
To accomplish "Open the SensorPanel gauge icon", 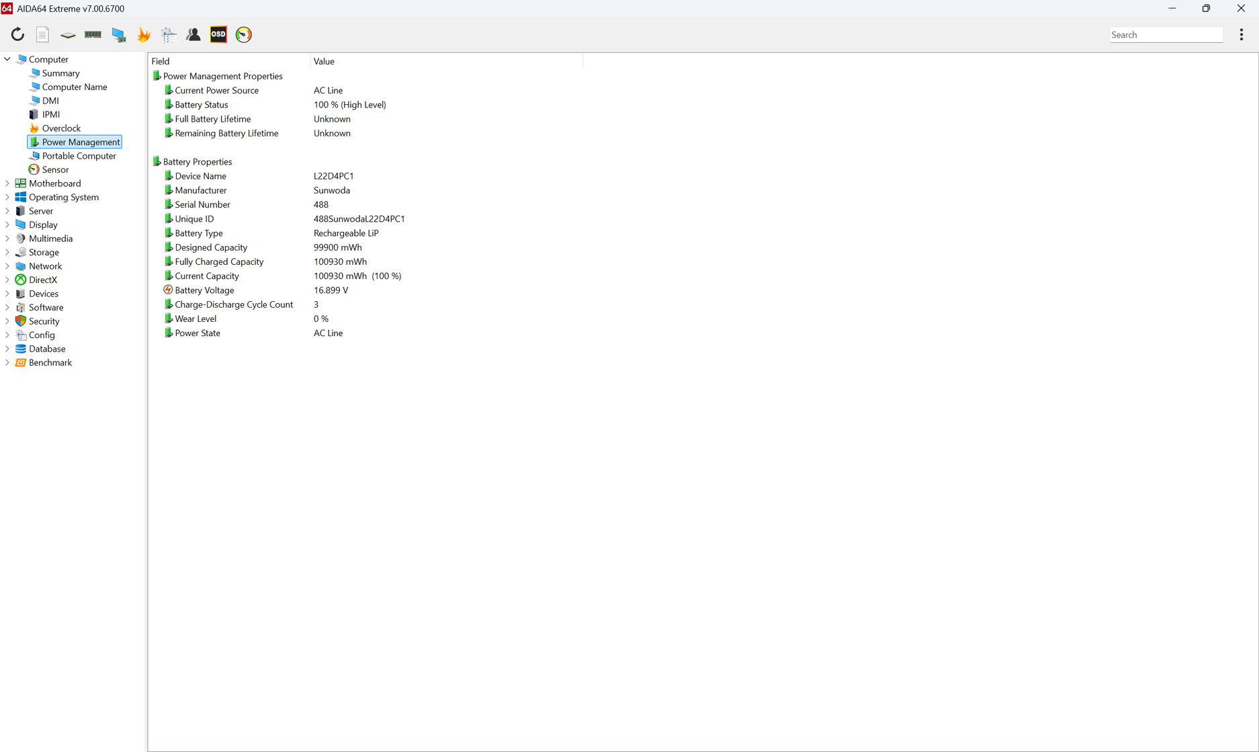I will coord(244,34).
